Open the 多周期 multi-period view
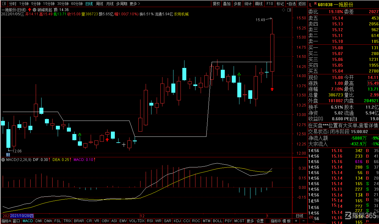The width and height of the screenshot is (379, 224). coord(122,4)
